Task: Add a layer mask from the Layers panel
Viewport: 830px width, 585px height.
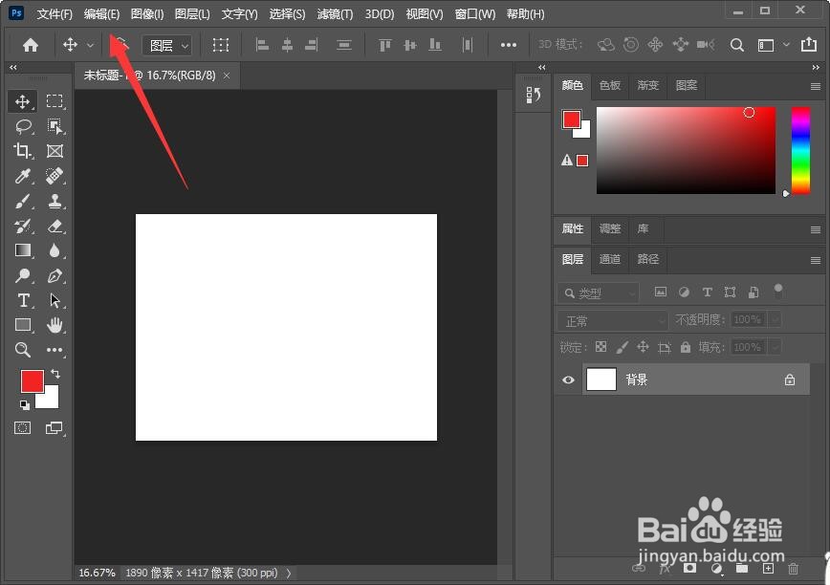Action: [691, 567]
